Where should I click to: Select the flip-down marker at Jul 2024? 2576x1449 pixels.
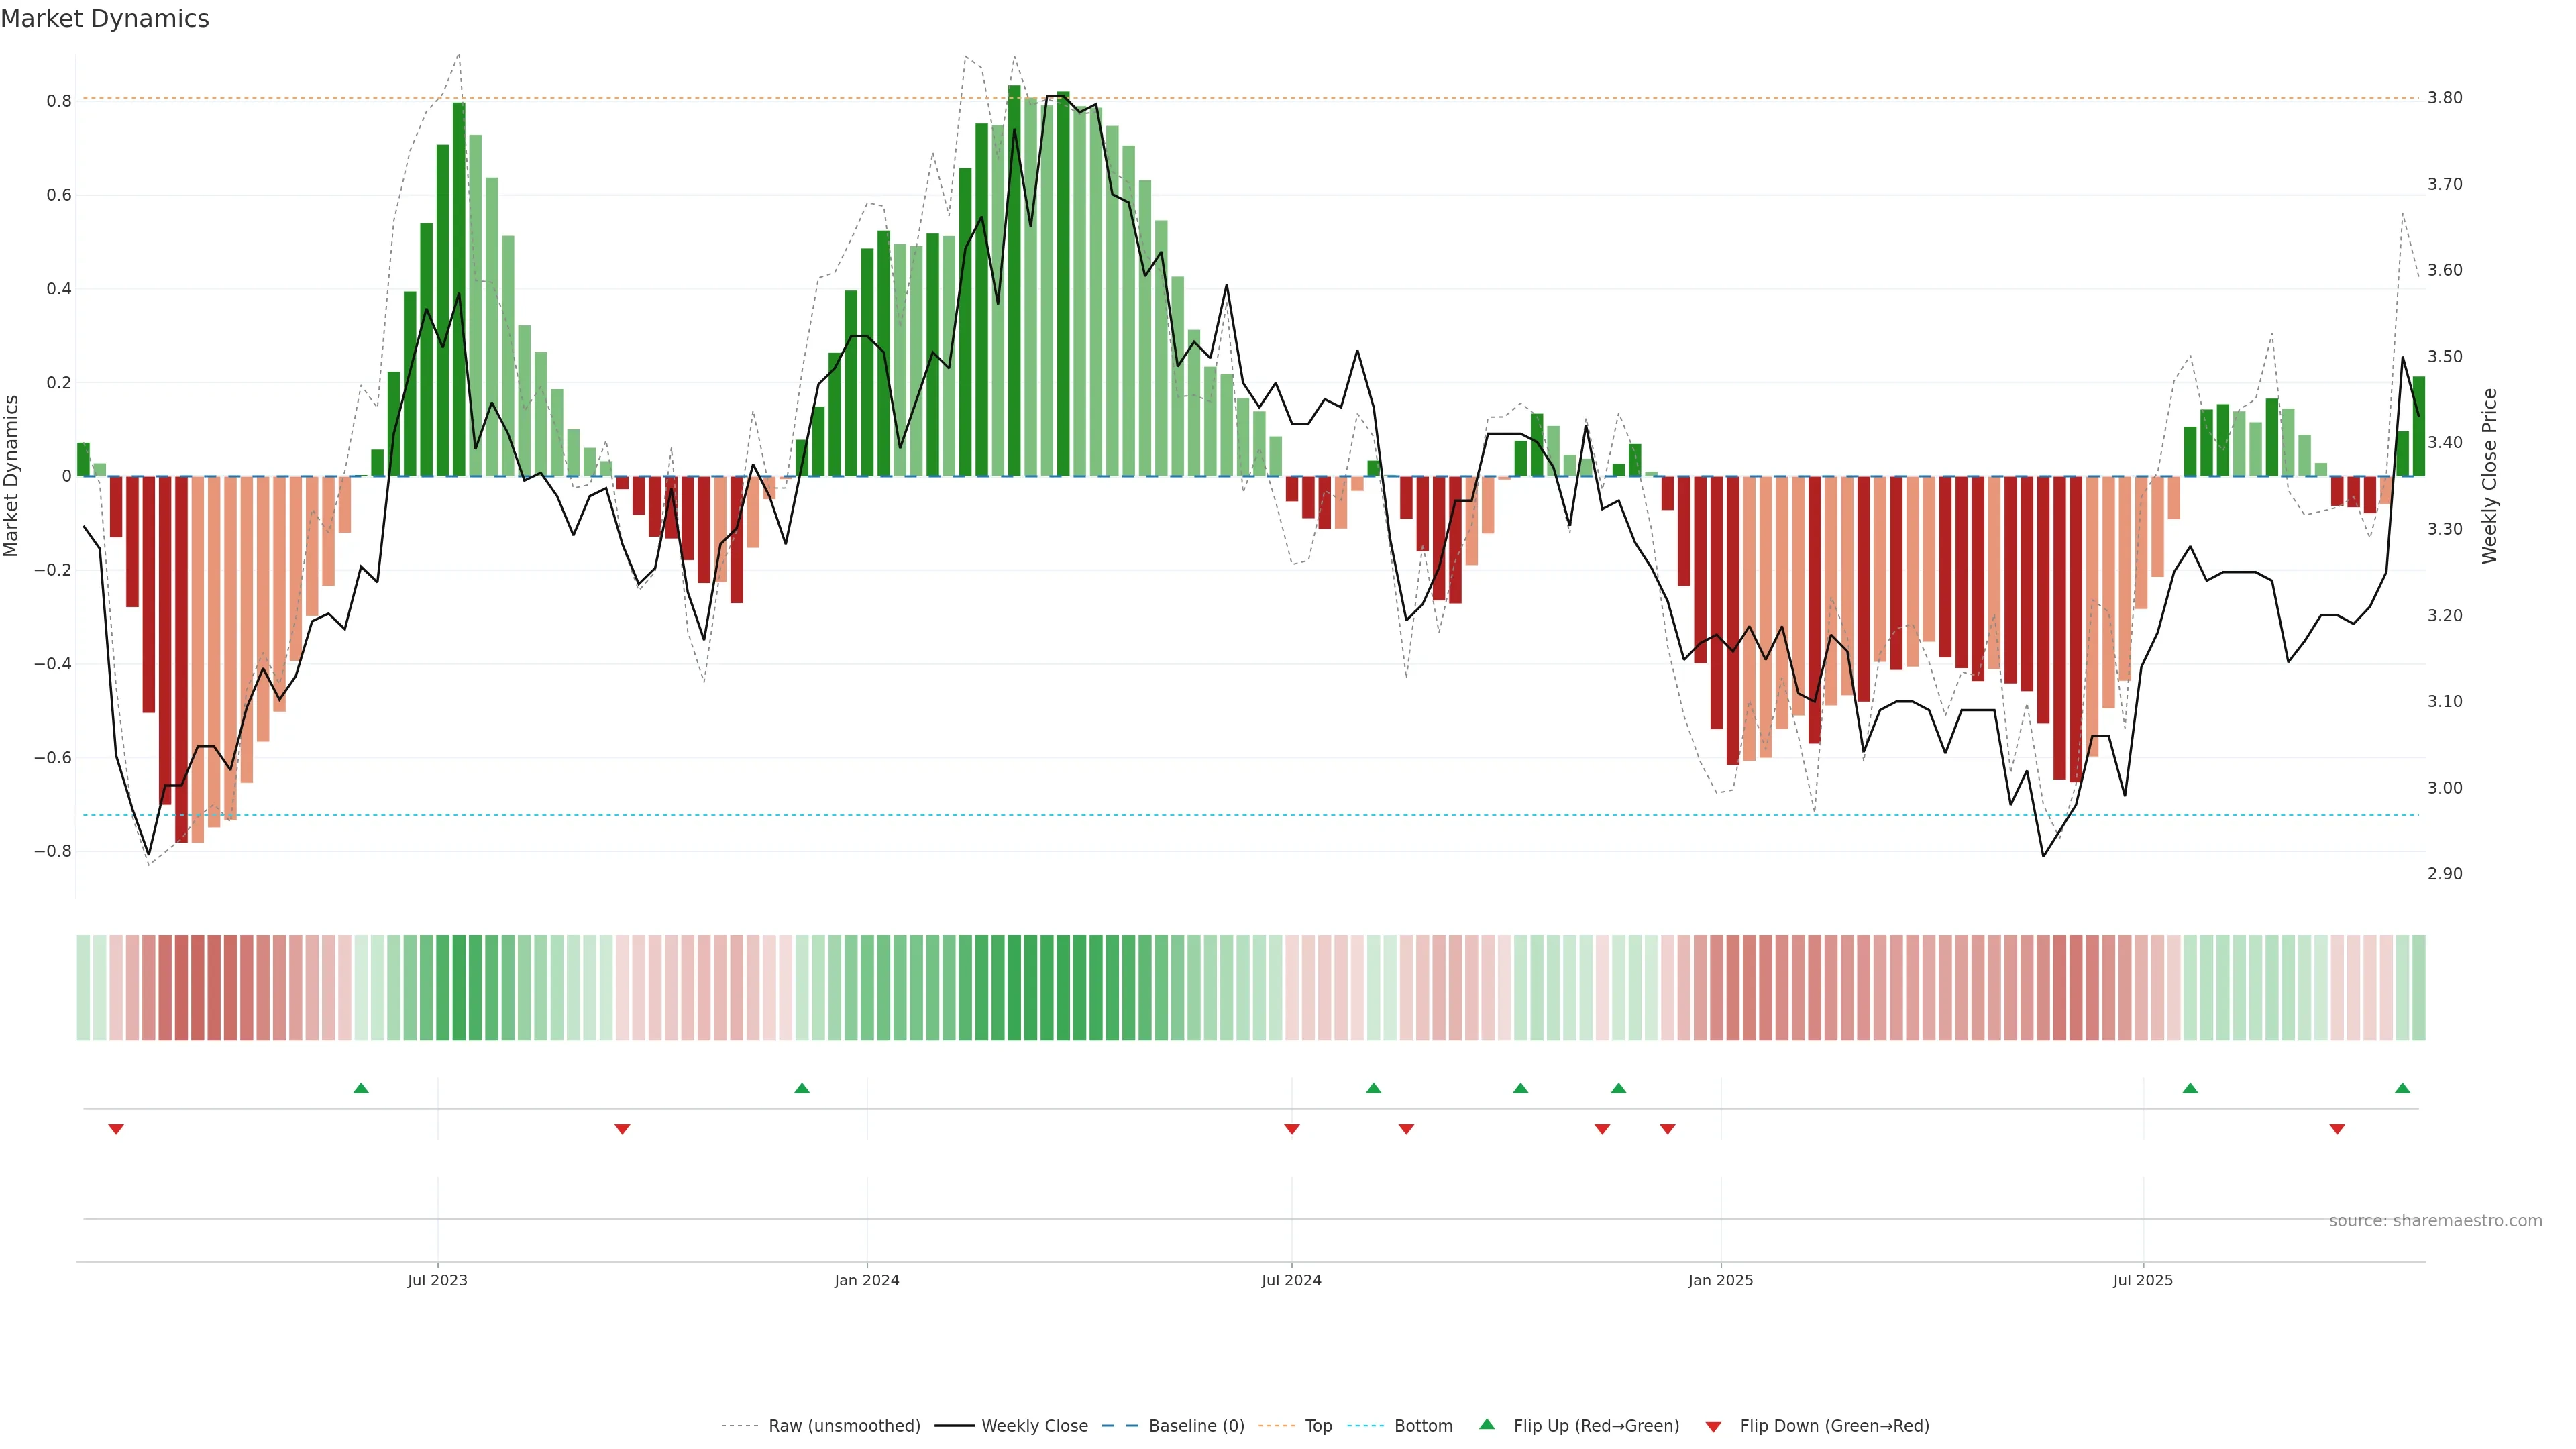coord(1291,1129)
